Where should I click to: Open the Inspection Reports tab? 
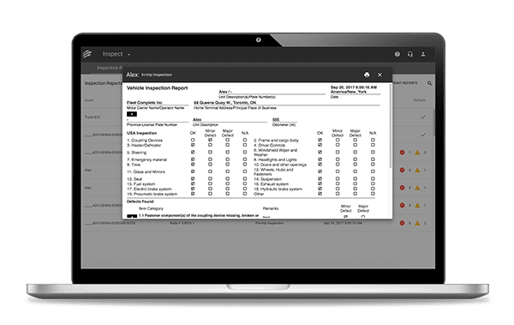(x=110, y=68)
